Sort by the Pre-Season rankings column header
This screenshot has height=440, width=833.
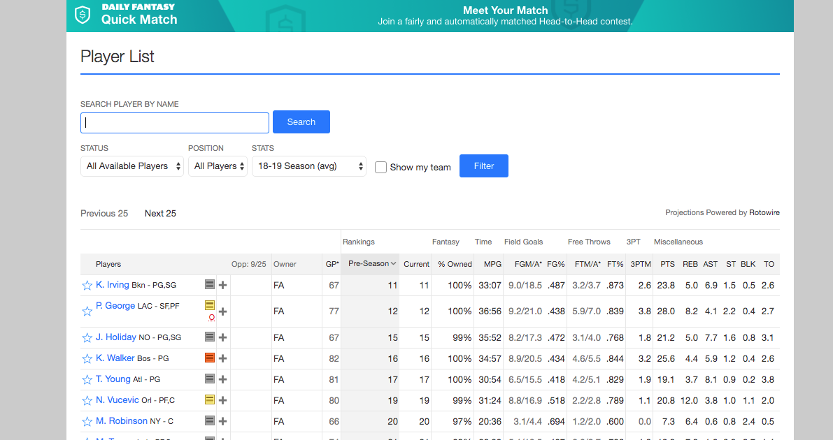(369, 264)
